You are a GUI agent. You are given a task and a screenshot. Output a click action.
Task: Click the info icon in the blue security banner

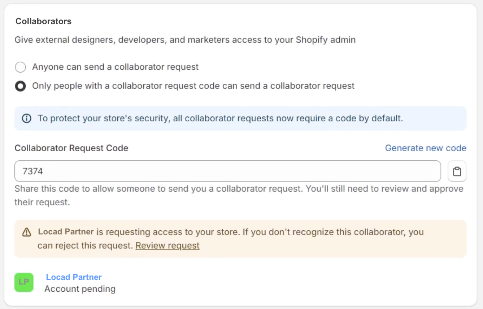(x=26, y=118)
